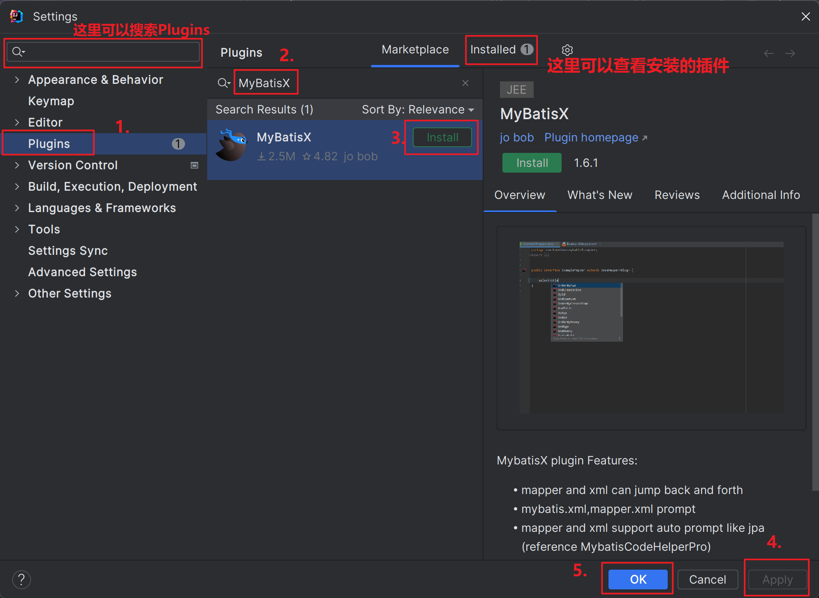819x598 pixels.
Task: Click the Version Control project-level icon
Action: click(194, 165)
